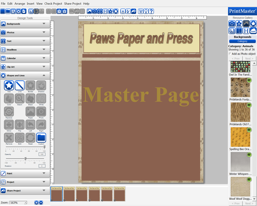Expand the Backgrounds panel
The image size is (257, 206).
[25, 24]
